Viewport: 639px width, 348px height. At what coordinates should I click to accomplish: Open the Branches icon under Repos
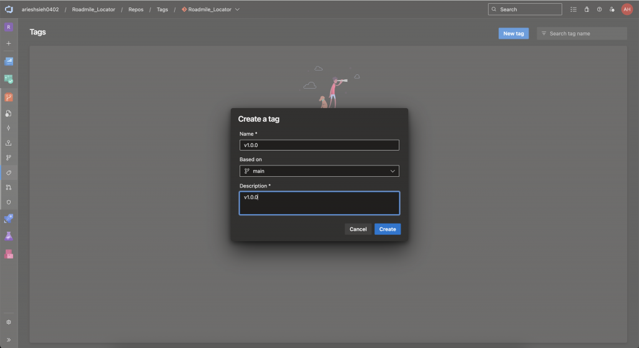9,157
